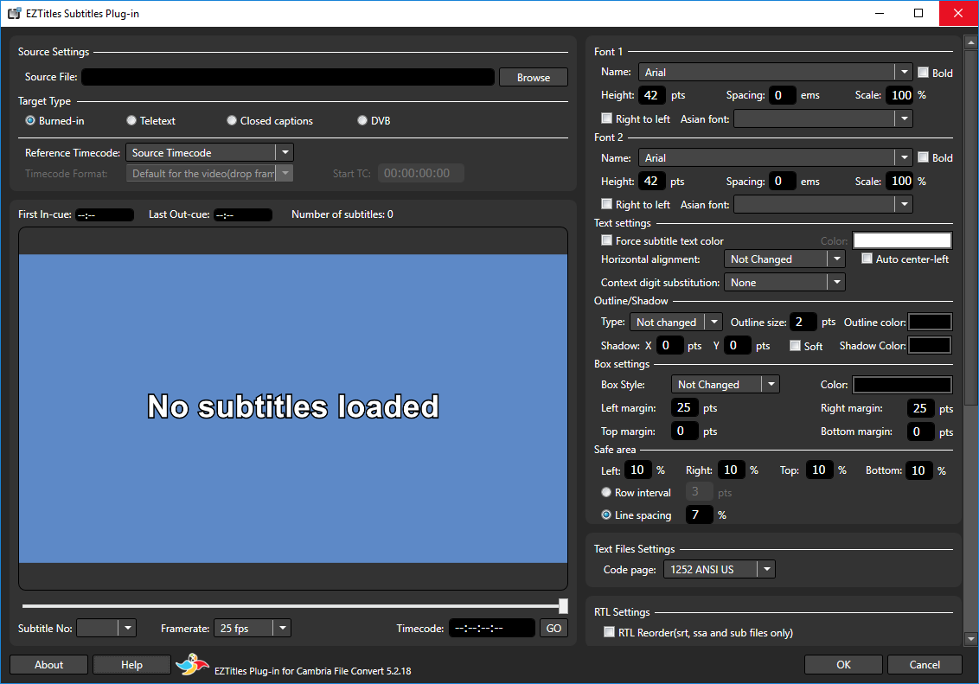Click the Outline color swatch
The width and height of the screenshot is (979, 684).
tap(930, 323)
